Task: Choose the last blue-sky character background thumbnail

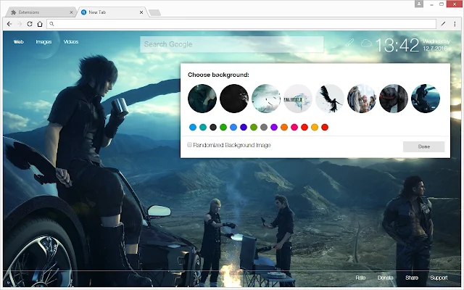Action: click(426, 99)
